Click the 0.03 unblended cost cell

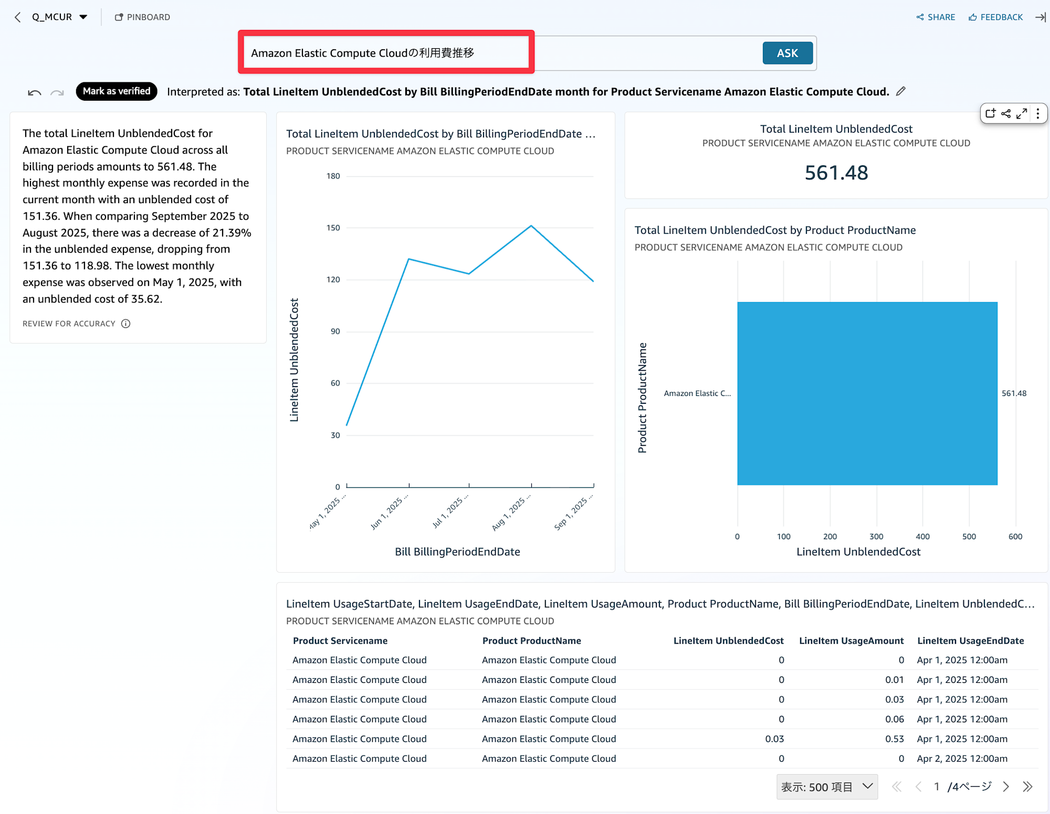pos(774,739)
